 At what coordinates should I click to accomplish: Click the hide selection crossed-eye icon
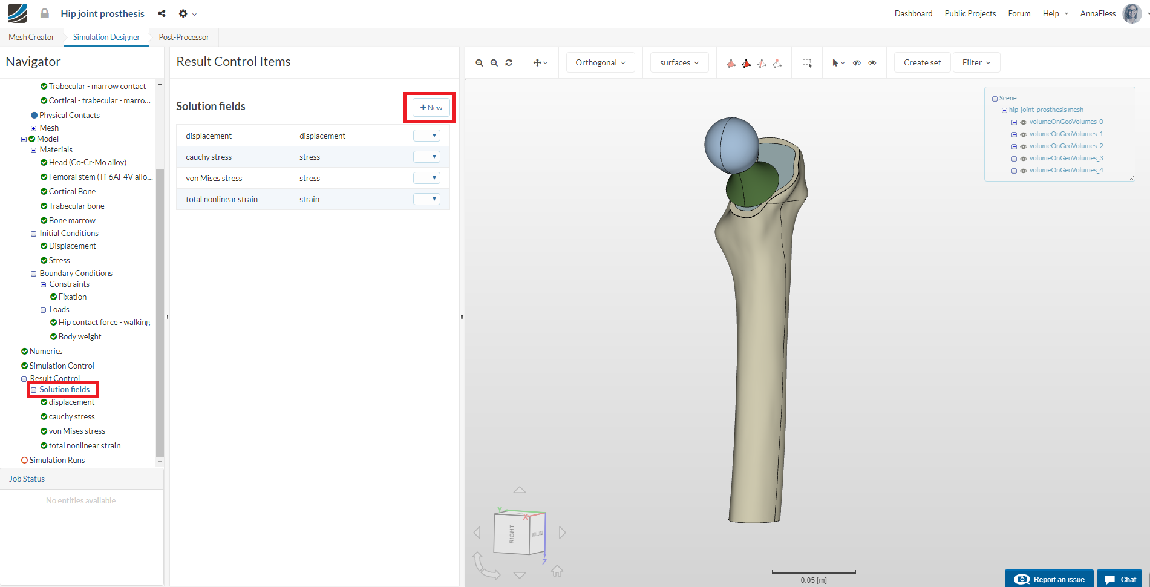(x=857, y=63)
